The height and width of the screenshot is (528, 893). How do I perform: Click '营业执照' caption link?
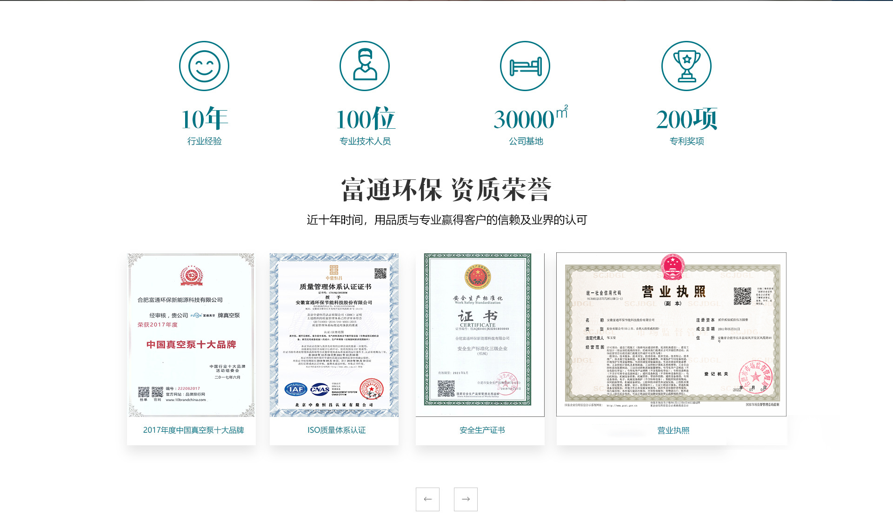tap(673, 430)
